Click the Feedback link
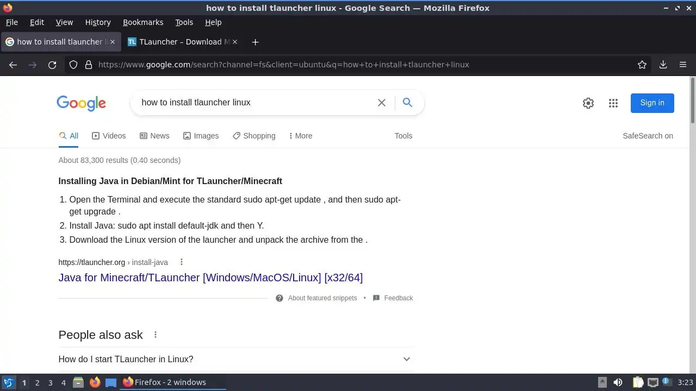 [398, 298]
